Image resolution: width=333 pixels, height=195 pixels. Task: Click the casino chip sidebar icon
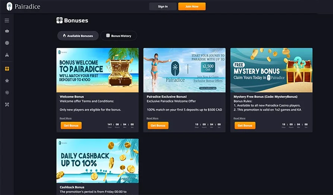pos(7,43)
